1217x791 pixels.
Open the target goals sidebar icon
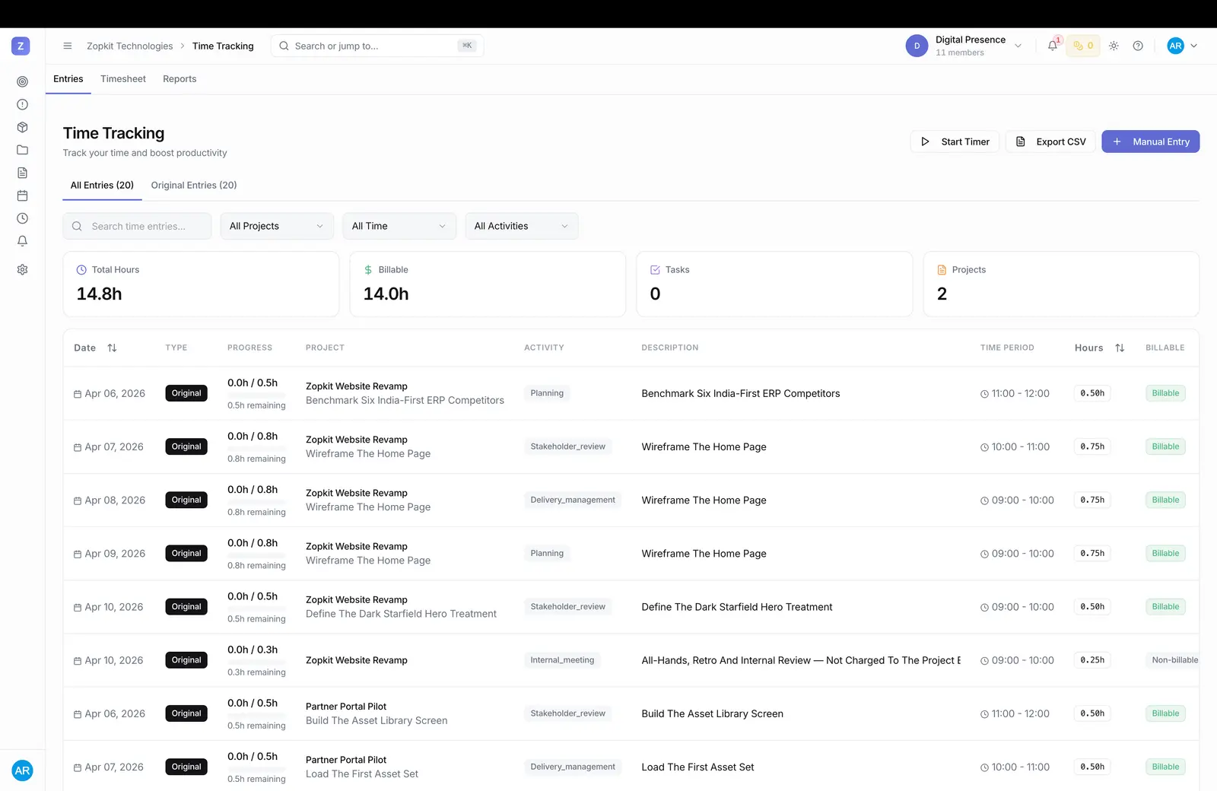[22, 81]
